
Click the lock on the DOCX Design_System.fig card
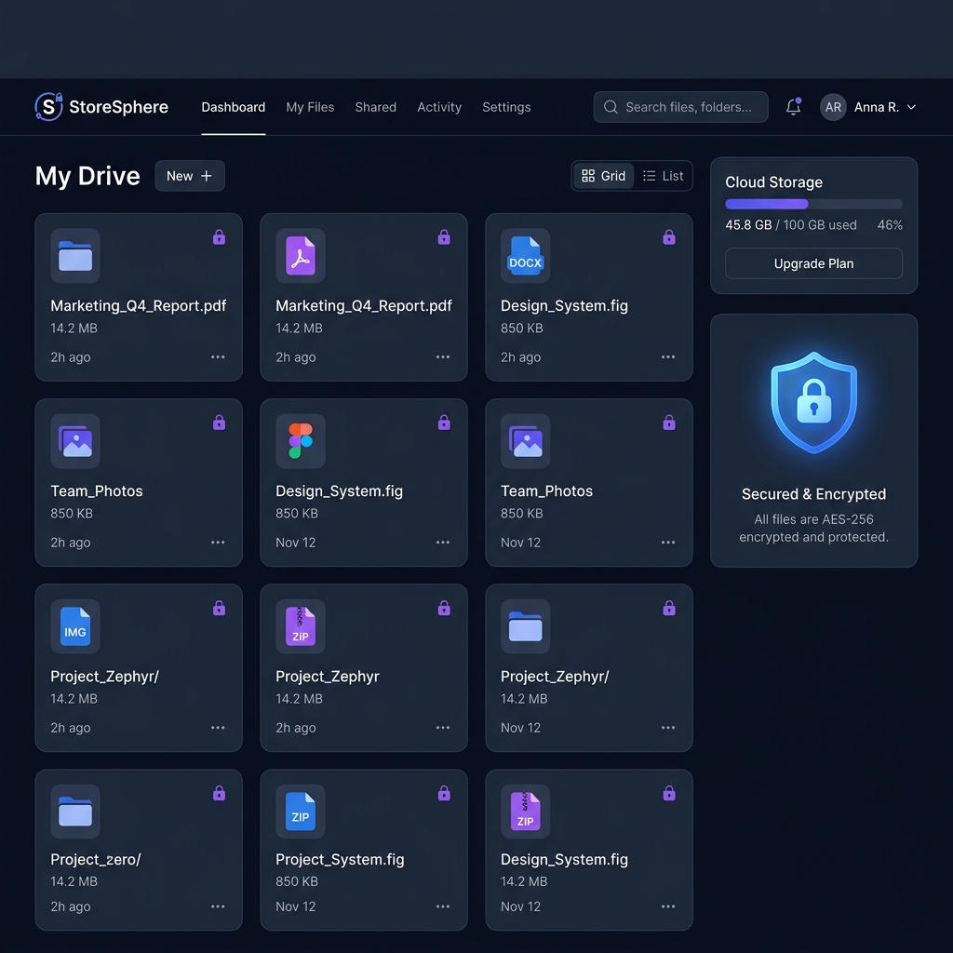[669, 237]
